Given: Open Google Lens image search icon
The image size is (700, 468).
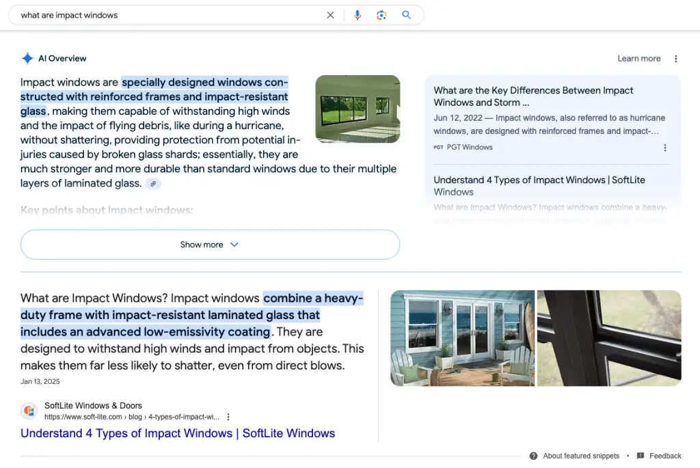Looking at the screenshot, I should coord(381,15).
